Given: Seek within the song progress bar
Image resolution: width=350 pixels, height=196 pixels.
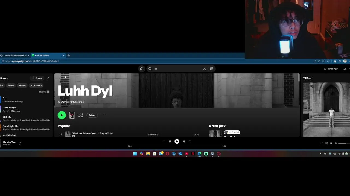Looking at the screenshot, I should (x=177, y=146).
